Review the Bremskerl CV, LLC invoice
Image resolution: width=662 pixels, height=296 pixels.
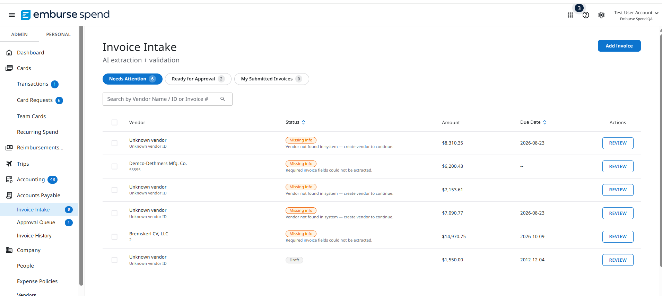point(618,237)
